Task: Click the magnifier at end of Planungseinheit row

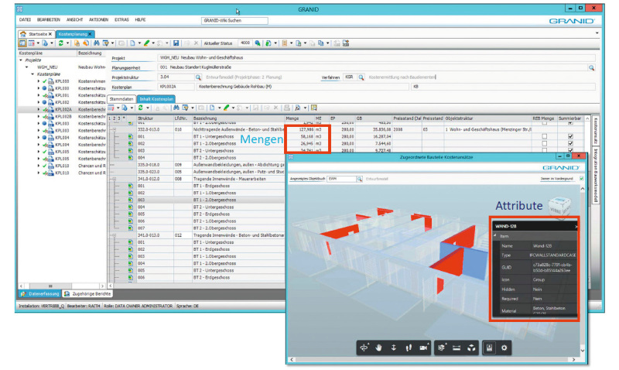Action: coord(591,67)
